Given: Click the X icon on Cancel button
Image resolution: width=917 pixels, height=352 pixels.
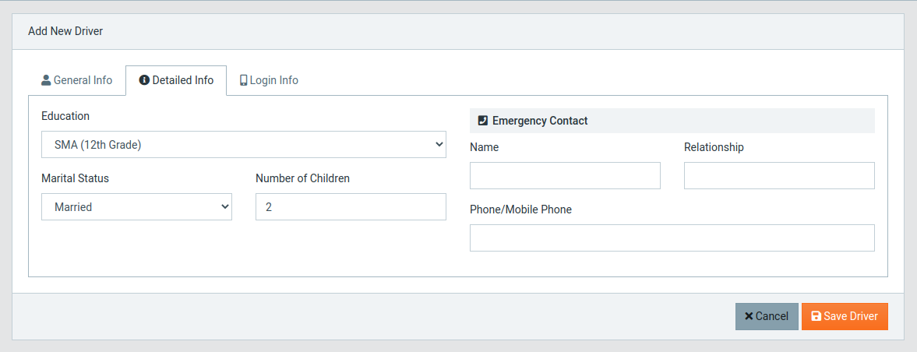Looking at the screenshot, I should [x=749, y=316].
